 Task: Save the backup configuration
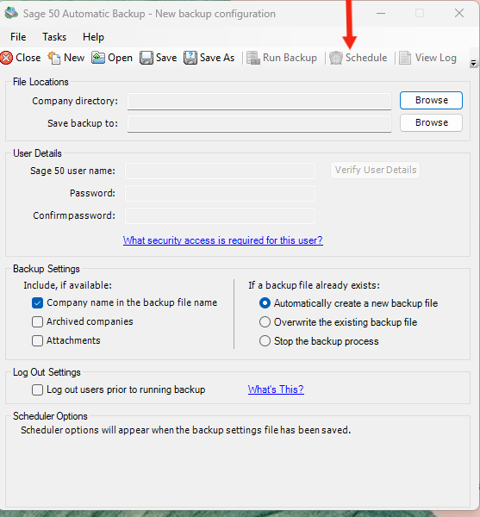pyautogui.click(x=159, y=58)
